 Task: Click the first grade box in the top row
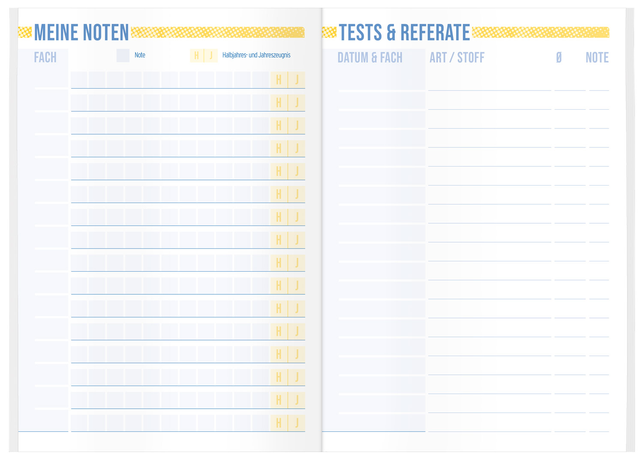coord(79,80)
